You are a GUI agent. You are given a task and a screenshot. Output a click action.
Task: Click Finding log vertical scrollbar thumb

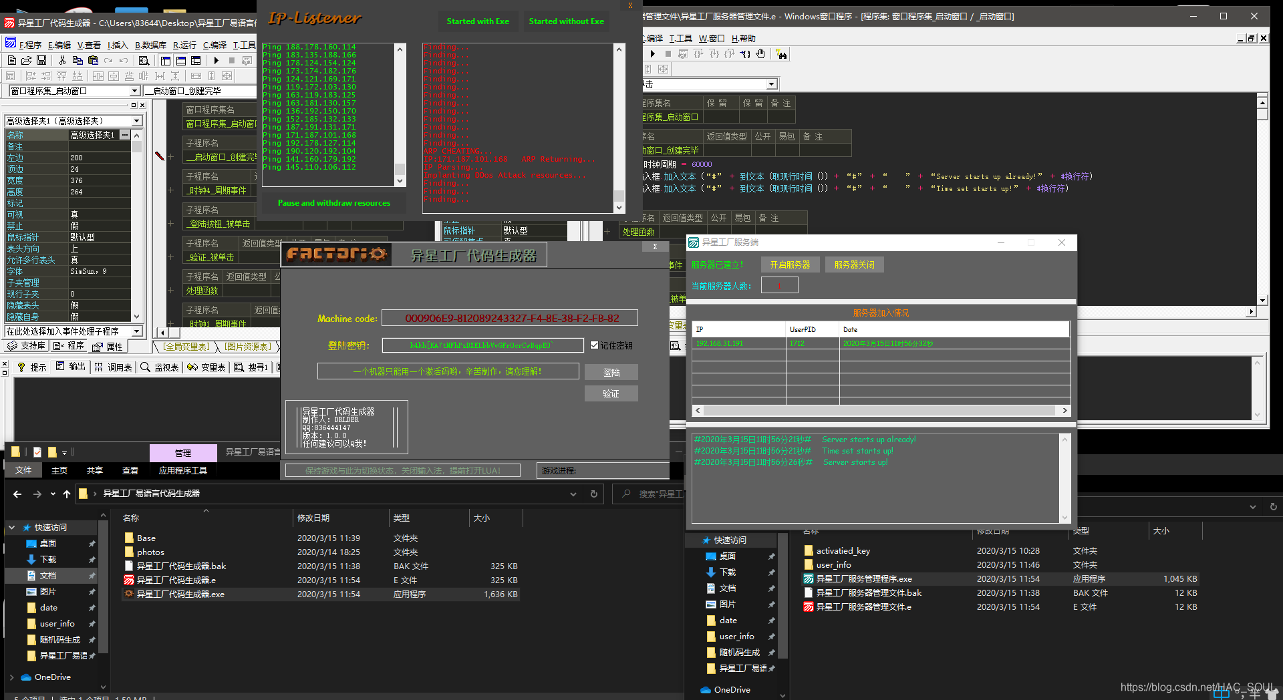pos(619,196)
